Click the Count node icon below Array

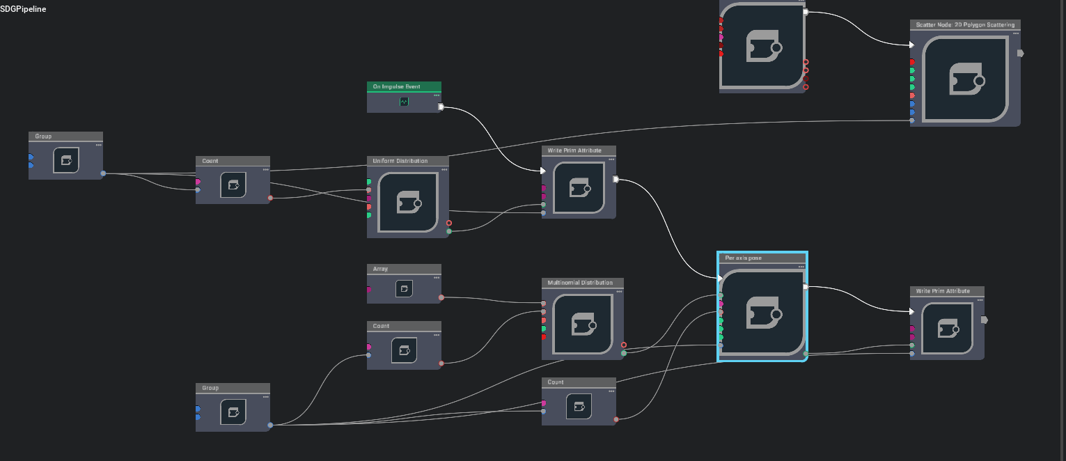(x=405, y=350)
